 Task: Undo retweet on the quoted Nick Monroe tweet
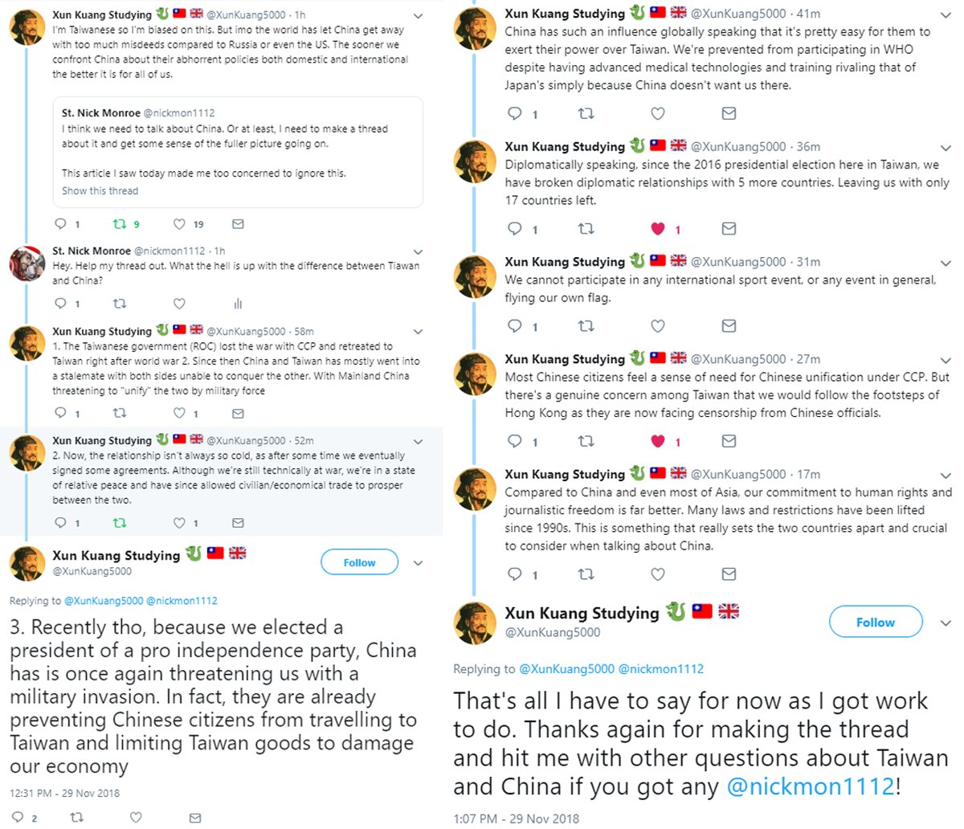(x=120, y=224)
